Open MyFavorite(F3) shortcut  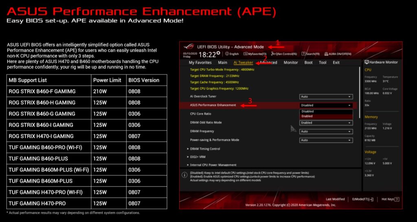coord(255,54)
